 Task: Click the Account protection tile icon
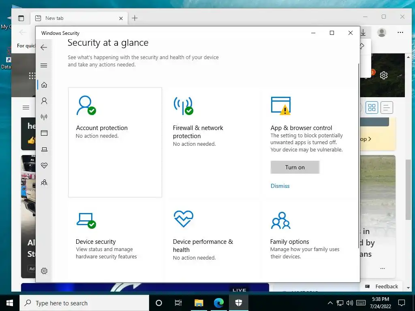click(x=86, y=106)
